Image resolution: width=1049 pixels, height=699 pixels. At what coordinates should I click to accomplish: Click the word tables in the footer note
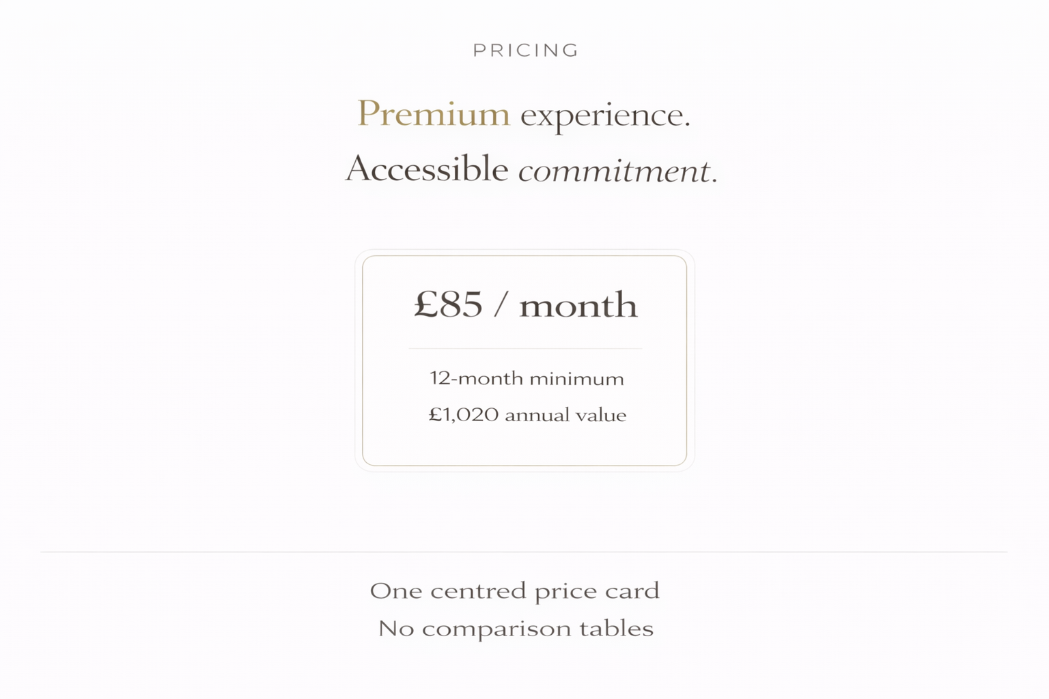[616, 628]
